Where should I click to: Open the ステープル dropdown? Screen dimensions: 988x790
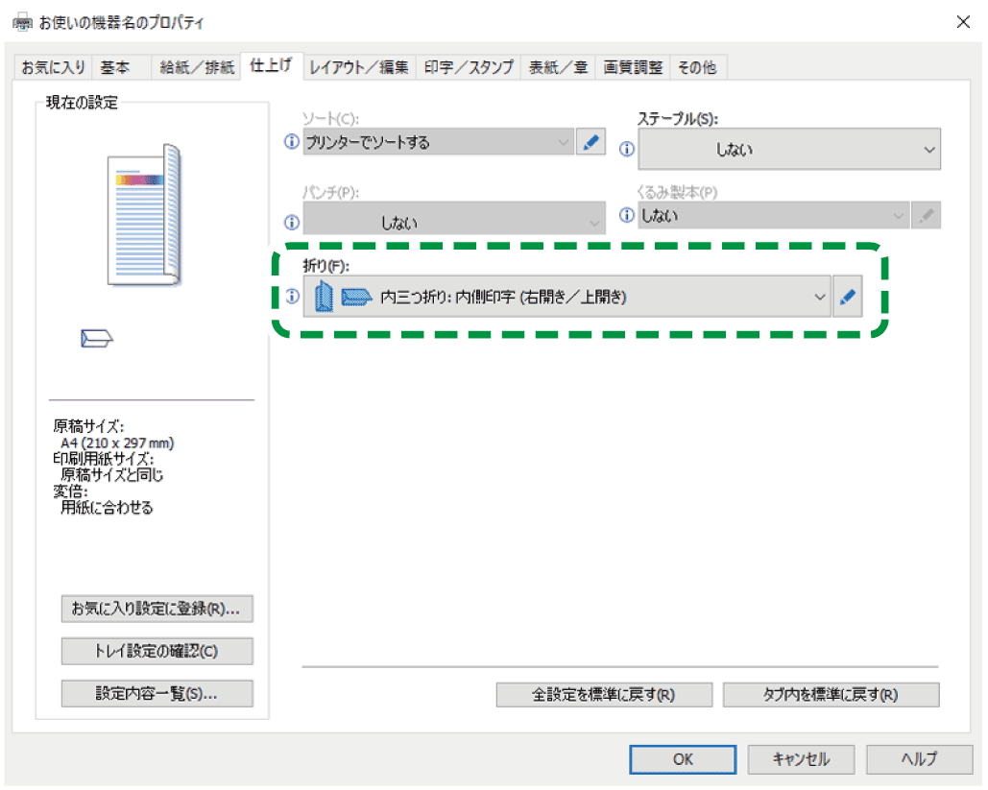788,150
